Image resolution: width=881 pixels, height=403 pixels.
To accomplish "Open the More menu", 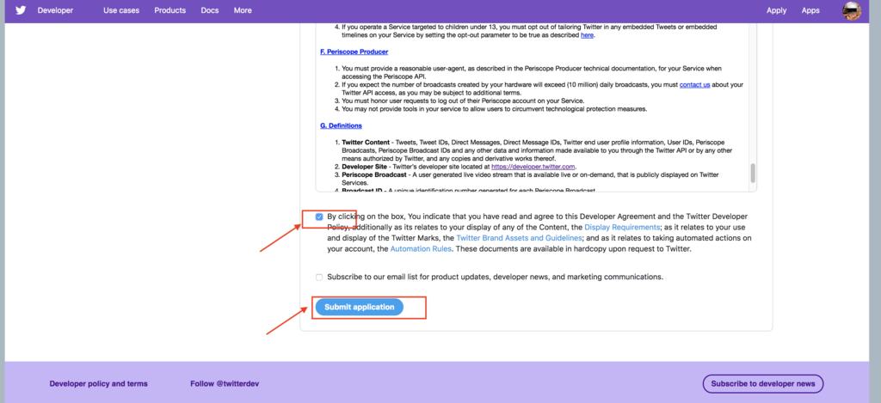I will (243, 10).
